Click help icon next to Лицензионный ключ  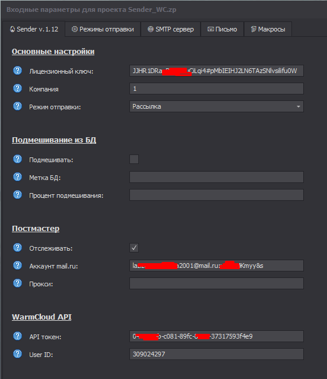tap(17, 71)
